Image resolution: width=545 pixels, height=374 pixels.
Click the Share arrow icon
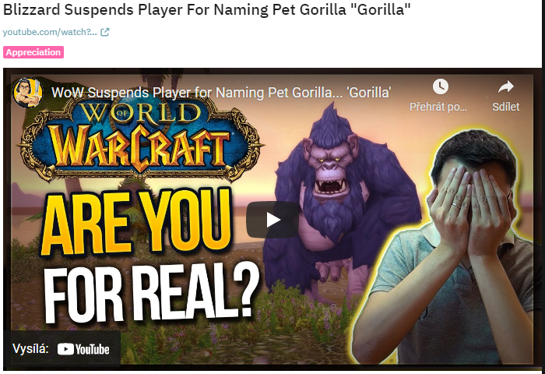coord(506,86)
